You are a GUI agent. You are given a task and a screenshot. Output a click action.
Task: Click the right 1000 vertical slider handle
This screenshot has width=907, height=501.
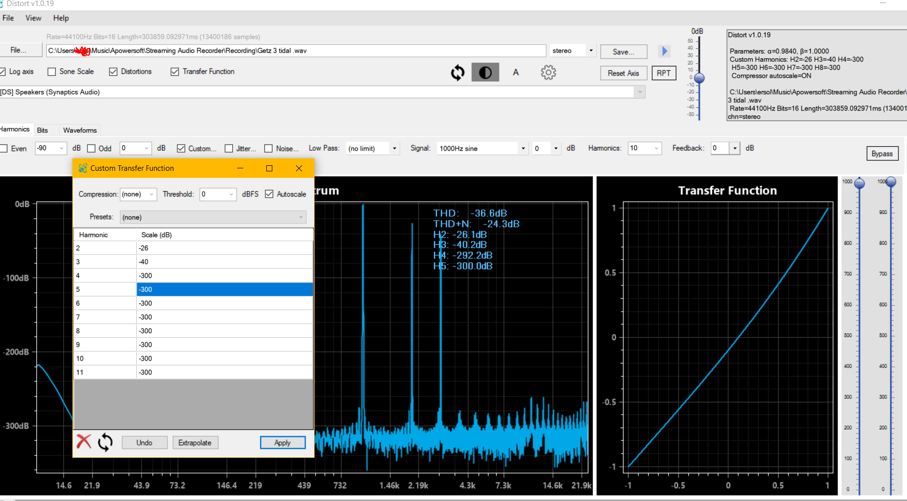tap(891, 182)
